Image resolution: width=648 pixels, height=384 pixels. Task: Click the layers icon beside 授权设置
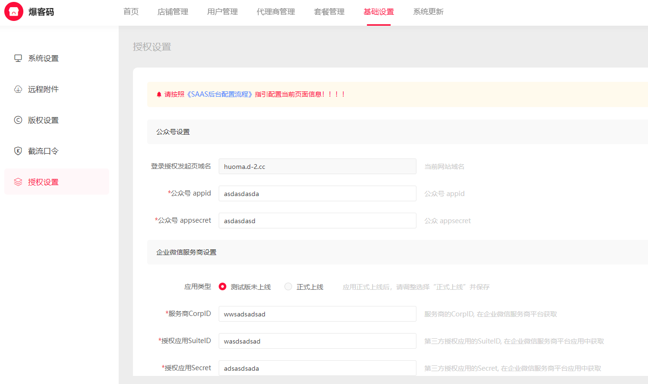18,182
